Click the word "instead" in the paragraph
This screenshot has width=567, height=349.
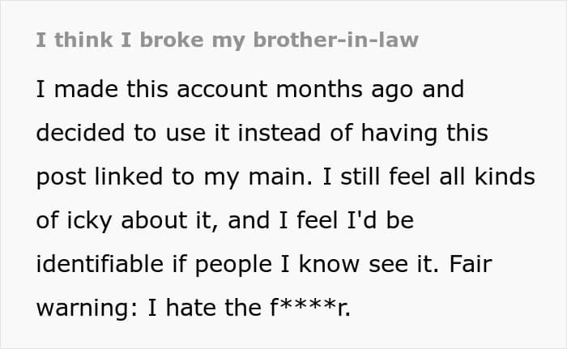point(279,132)
